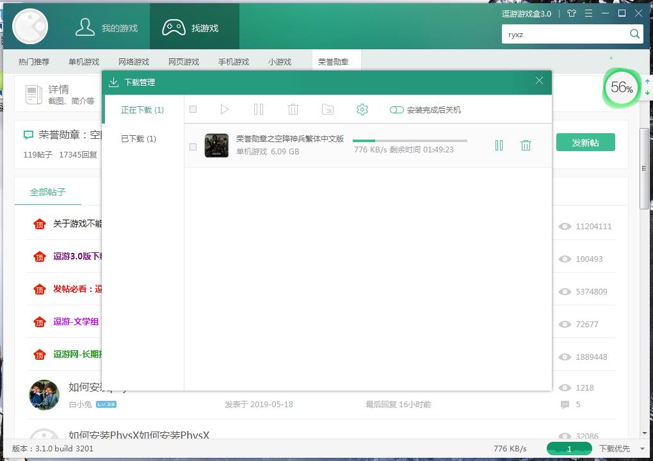Click the 56% floating speed ball

point(621,88)
